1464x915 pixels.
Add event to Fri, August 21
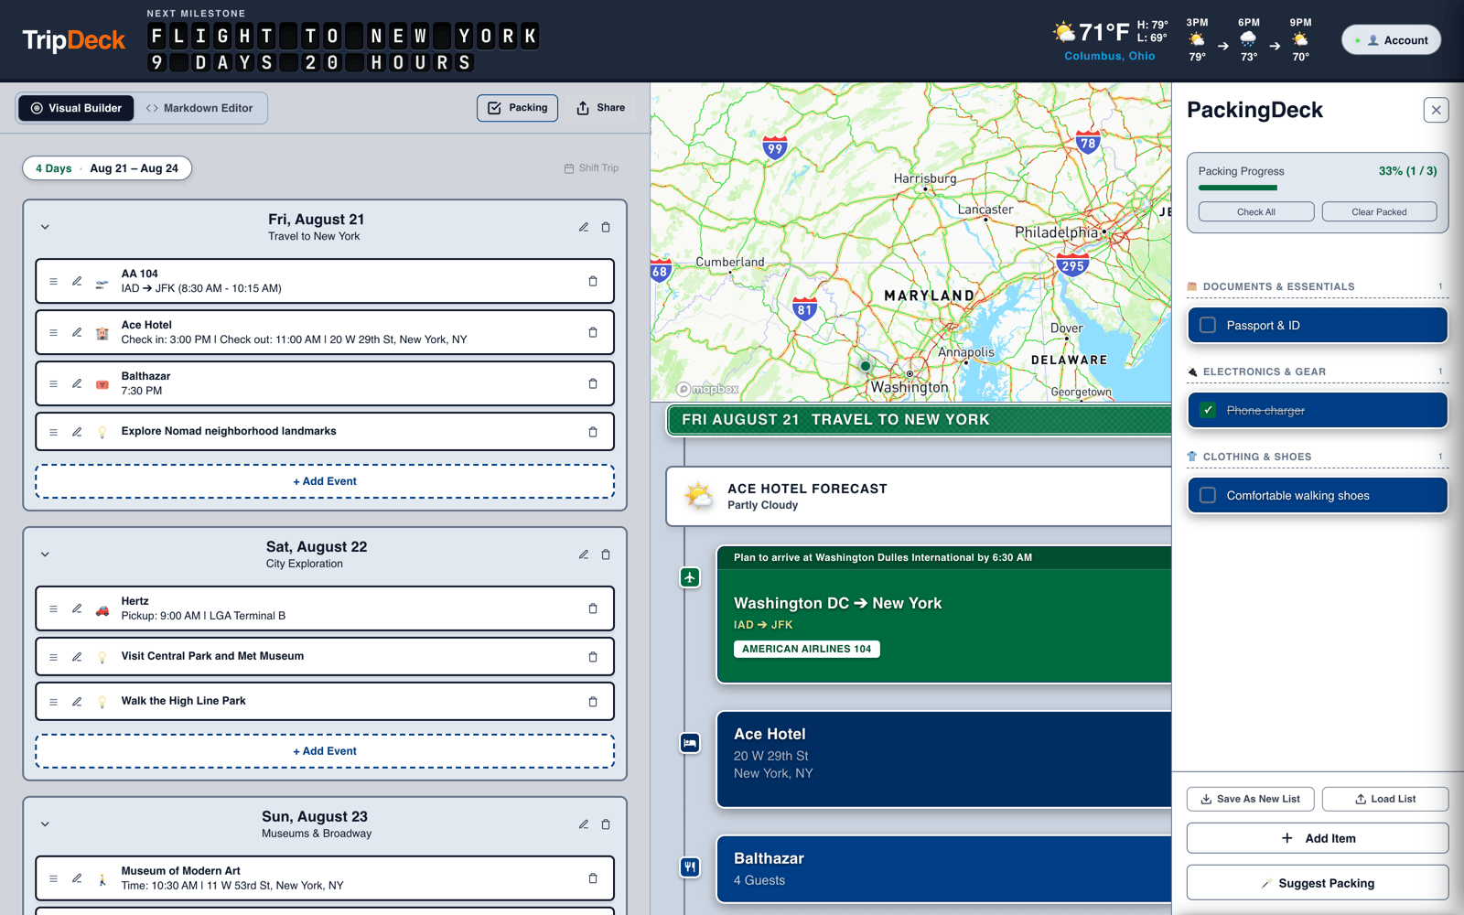(325, 481)
